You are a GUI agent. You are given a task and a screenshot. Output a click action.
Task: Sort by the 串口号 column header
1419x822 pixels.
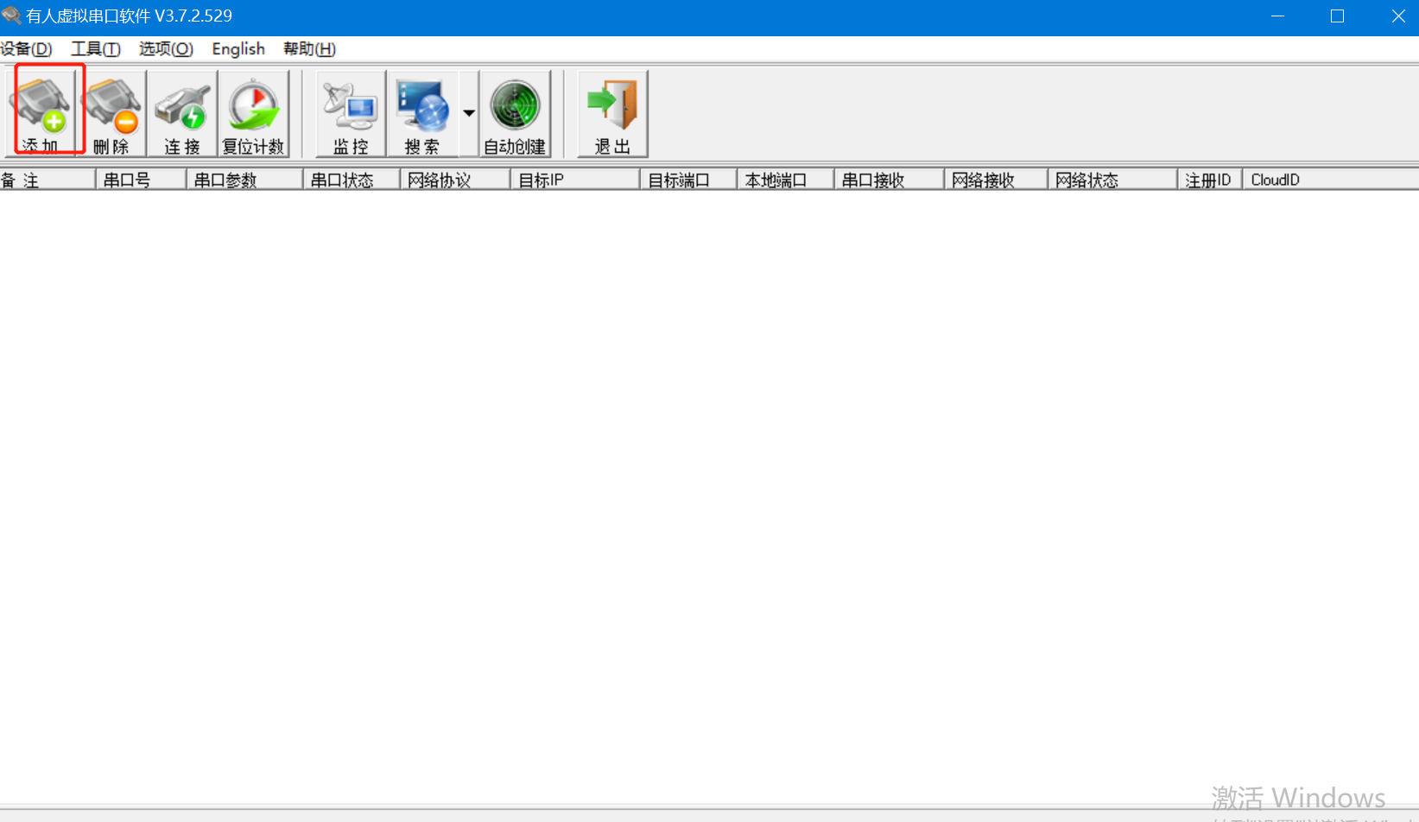tap(140, 180)
